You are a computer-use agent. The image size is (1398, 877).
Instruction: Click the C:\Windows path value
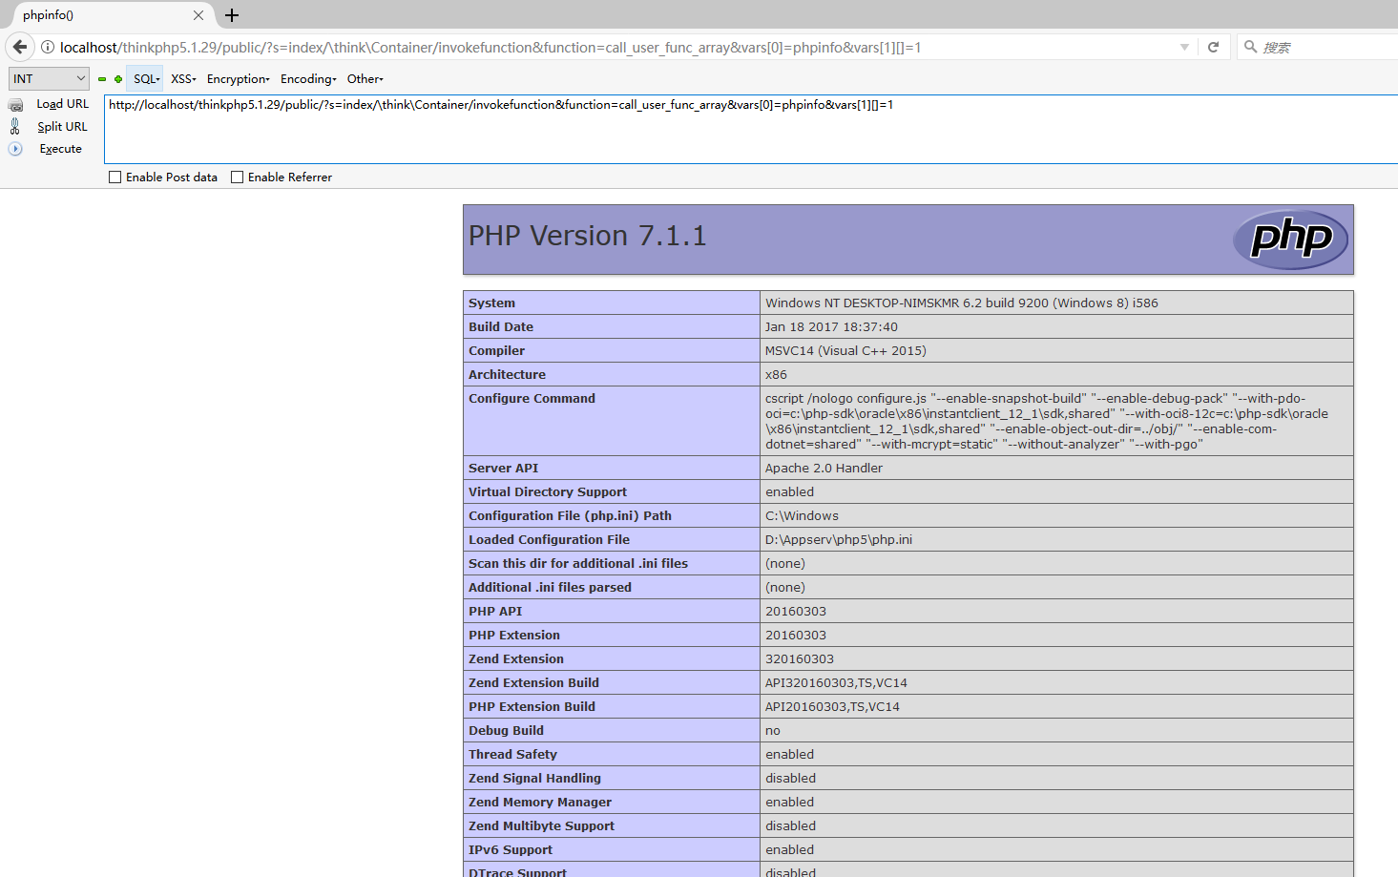tap(802, 516)
